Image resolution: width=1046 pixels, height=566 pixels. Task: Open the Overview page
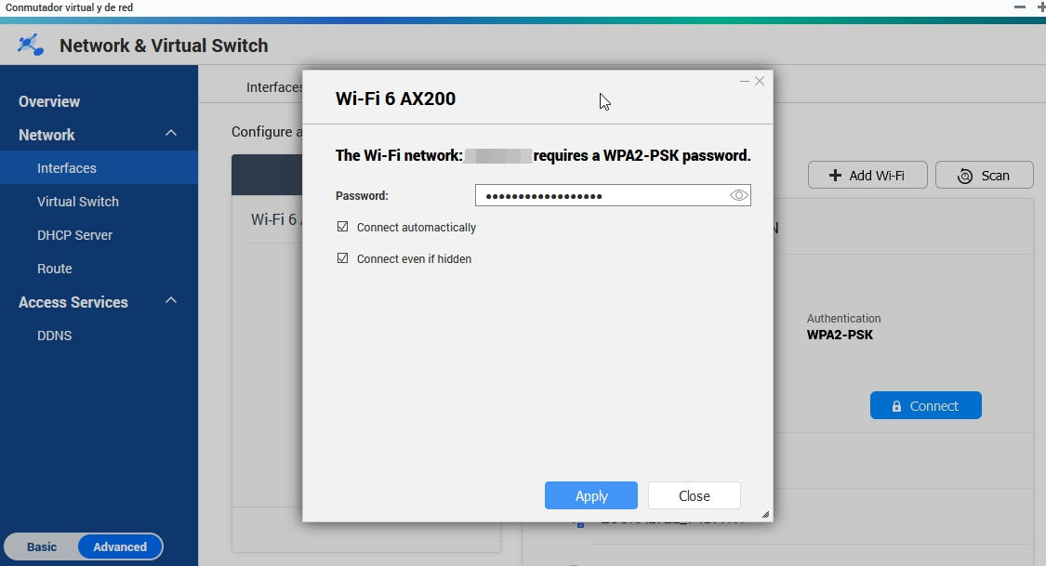[49, 101]
